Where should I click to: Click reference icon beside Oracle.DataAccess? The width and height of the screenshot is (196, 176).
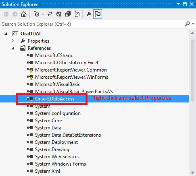coord(30,99)
